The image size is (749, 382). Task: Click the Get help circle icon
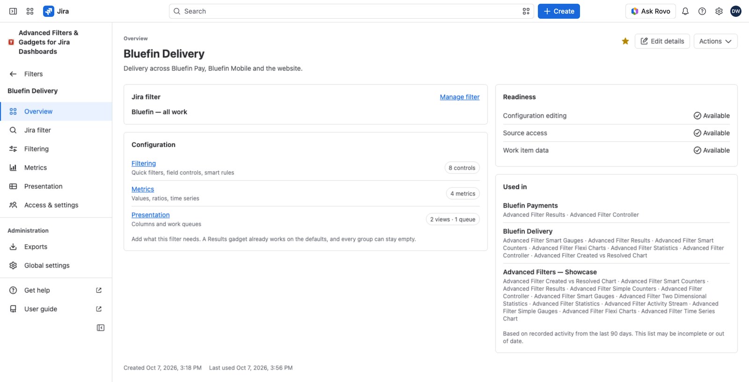pos(13,290)
